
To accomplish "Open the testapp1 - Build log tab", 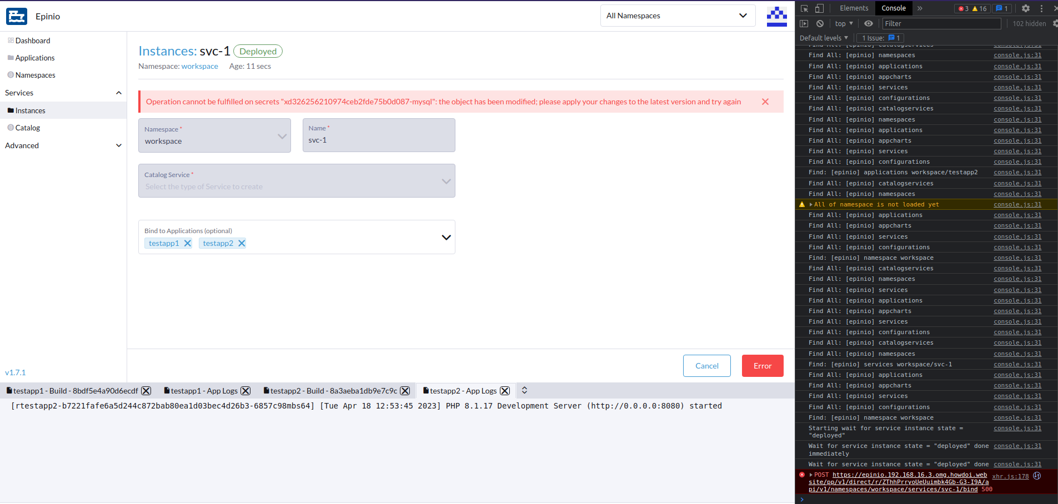I will (72, 390).
